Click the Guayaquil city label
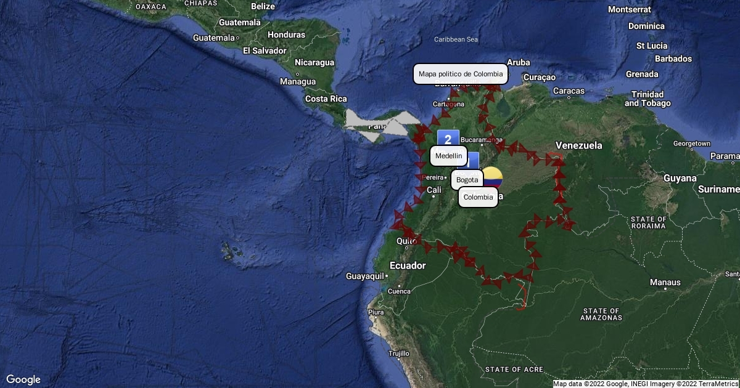This screenshot has height=388, width=740. [x=365, y=276]
